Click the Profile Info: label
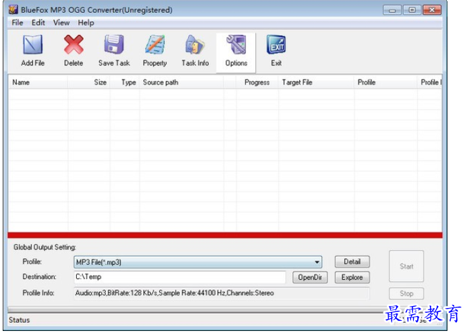Viewport: 467px width, 335px height. 38,293
